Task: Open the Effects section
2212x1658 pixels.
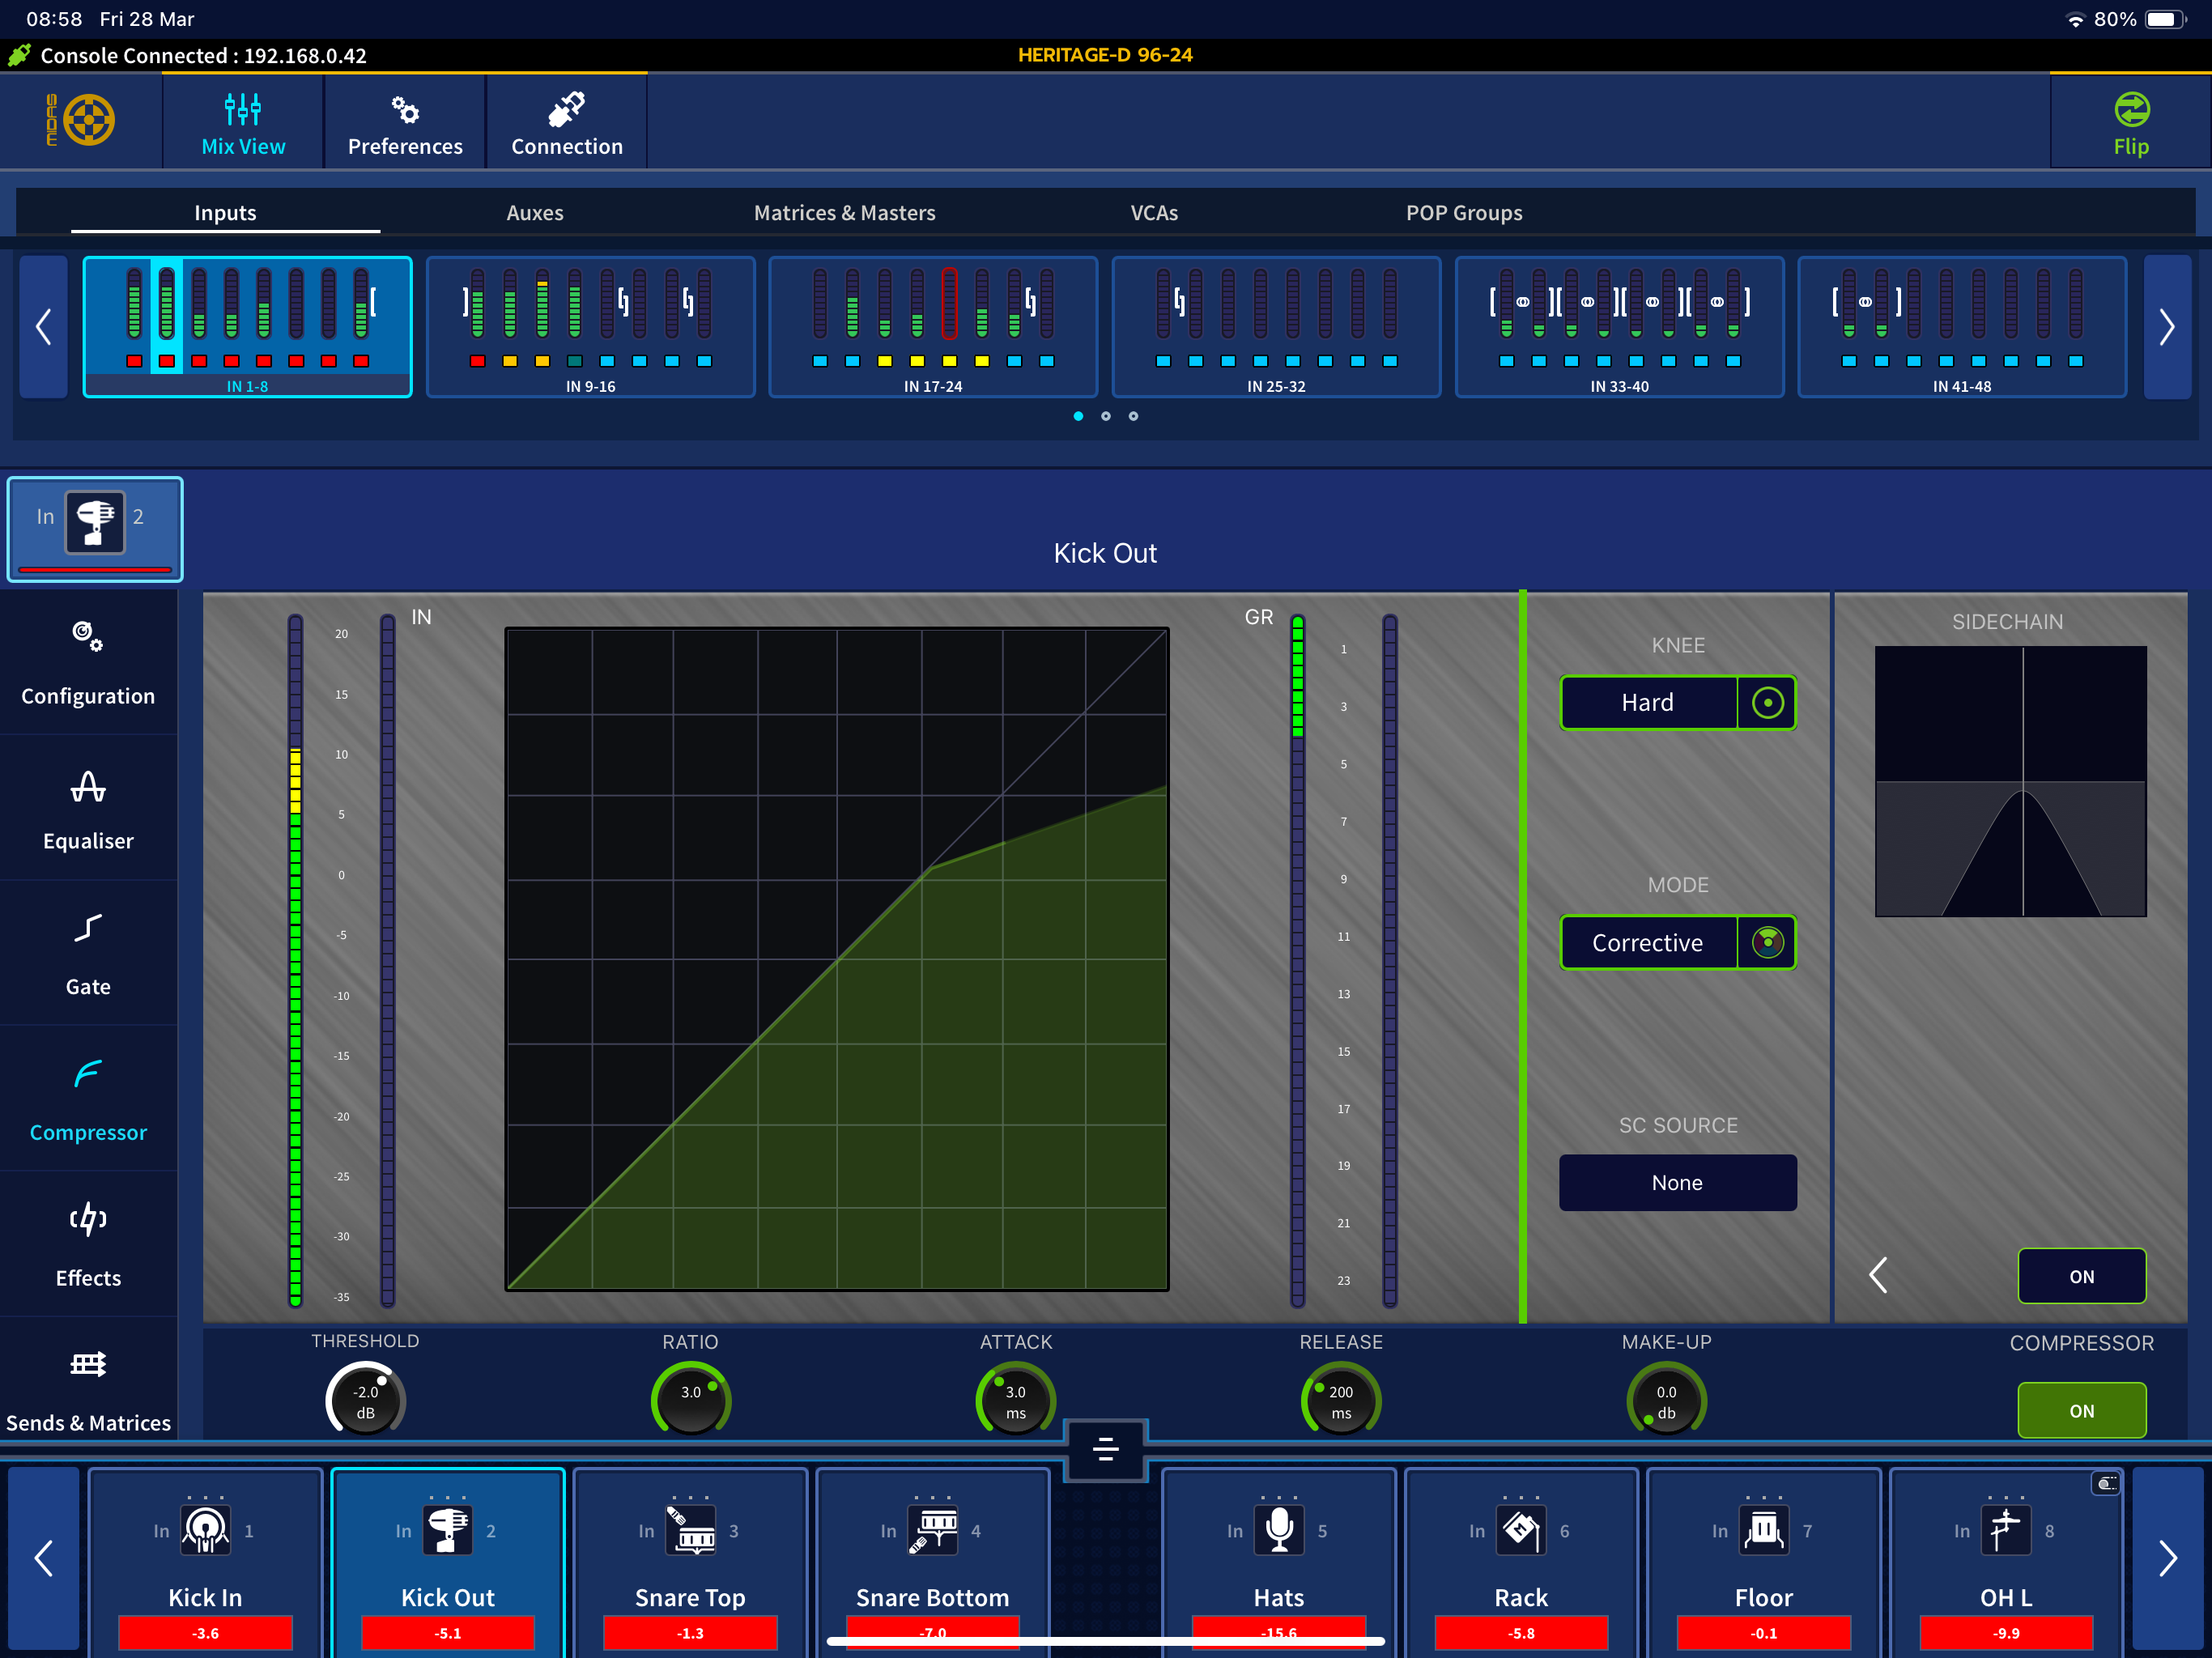Action: coord(88,1245)
